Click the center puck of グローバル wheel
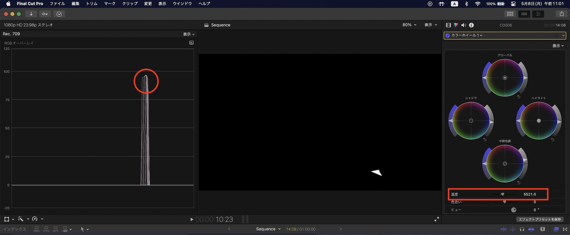 tap(505, 78)
